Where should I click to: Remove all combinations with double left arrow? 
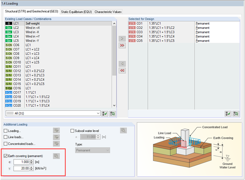click(122, 71)
